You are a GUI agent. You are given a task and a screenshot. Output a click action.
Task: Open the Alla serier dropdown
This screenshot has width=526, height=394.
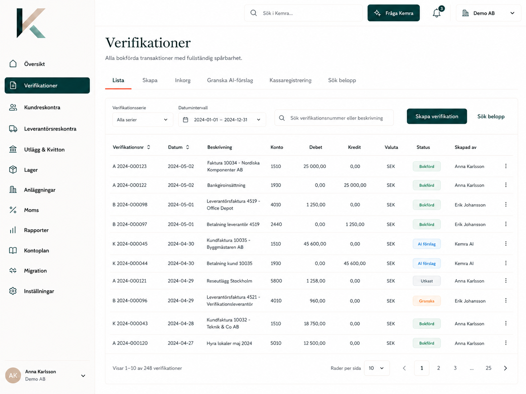pyautogui.click(x=142, y=120)
